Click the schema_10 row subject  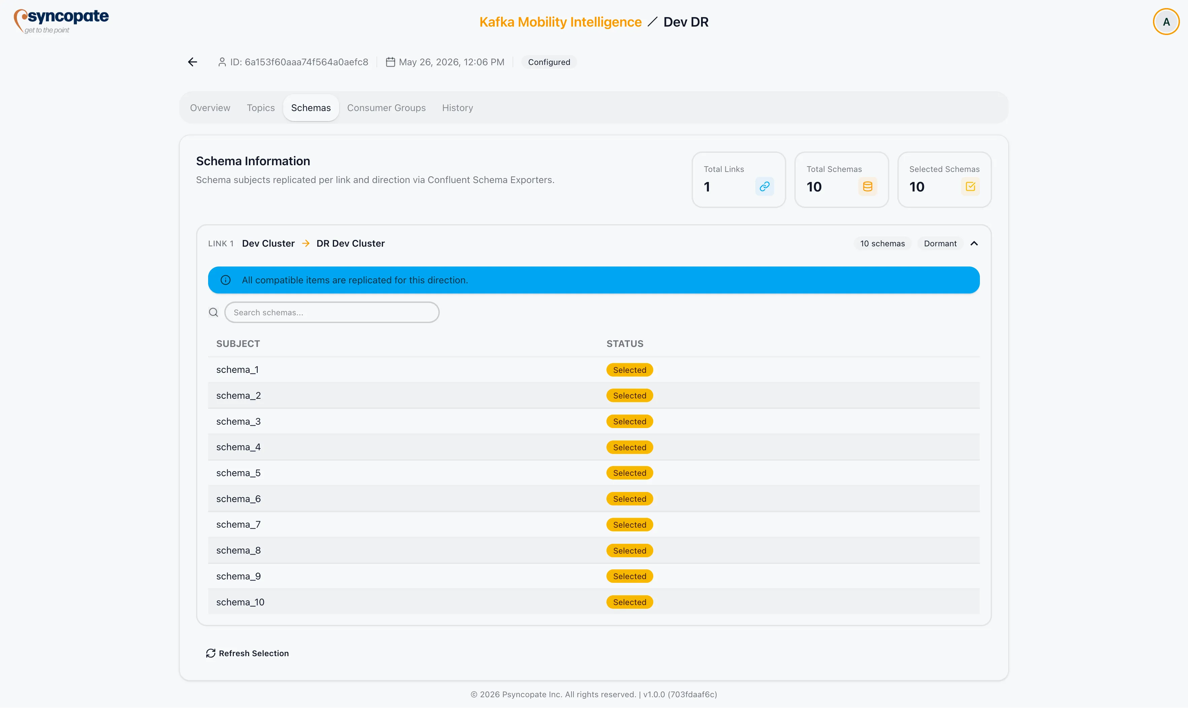[240, 602]
